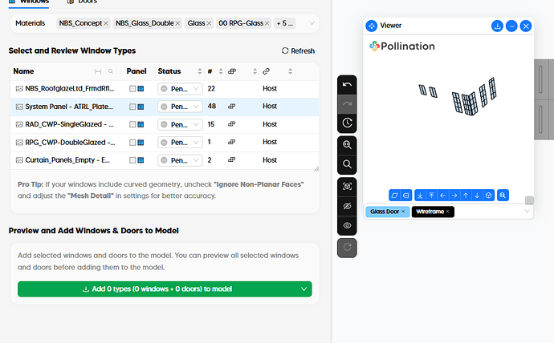Click image icon beside System Panel row

pyautogui.click(x=19, y=107)
